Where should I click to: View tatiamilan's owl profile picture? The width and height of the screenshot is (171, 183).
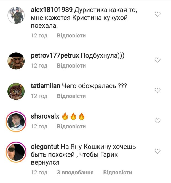(16, 91)
